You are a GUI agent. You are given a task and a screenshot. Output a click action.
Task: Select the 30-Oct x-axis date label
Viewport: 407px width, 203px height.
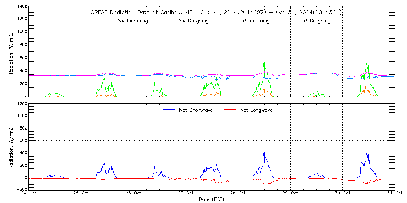coord(342,194)
